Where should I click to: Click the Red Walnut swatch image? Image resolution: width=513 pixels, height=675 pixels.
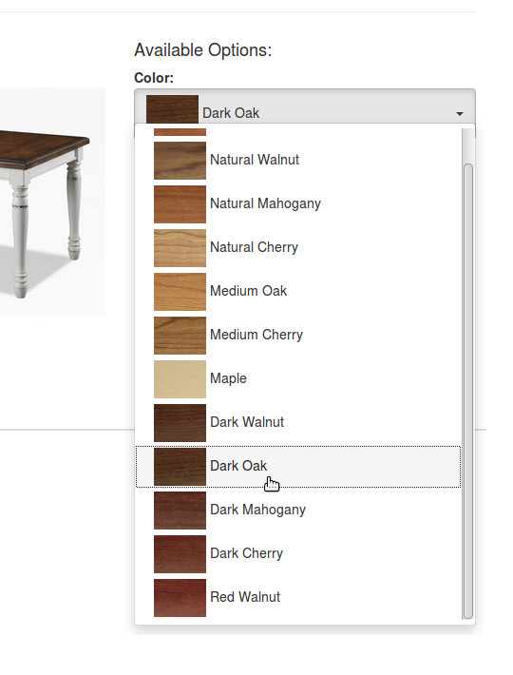(x=180, y=597)
